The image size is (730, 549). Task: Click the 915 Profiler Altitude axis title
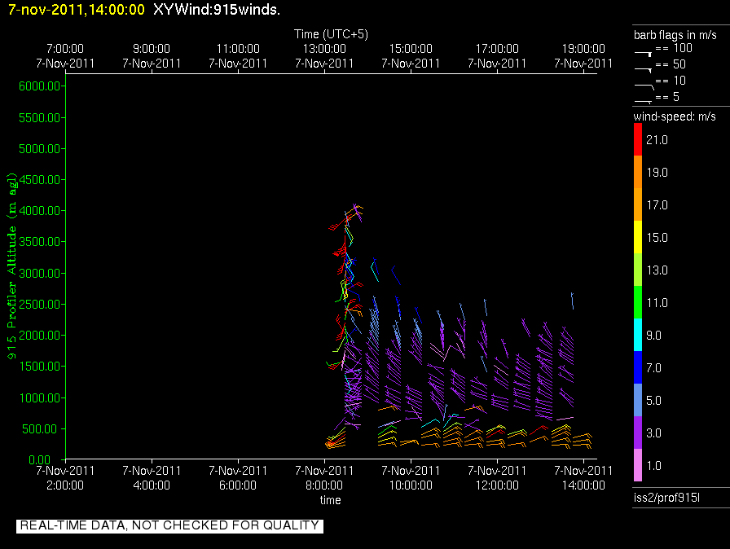(x=11, y=266)
